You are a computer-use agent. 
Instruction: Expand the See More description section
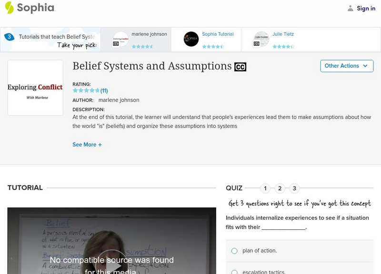(87, 145)
